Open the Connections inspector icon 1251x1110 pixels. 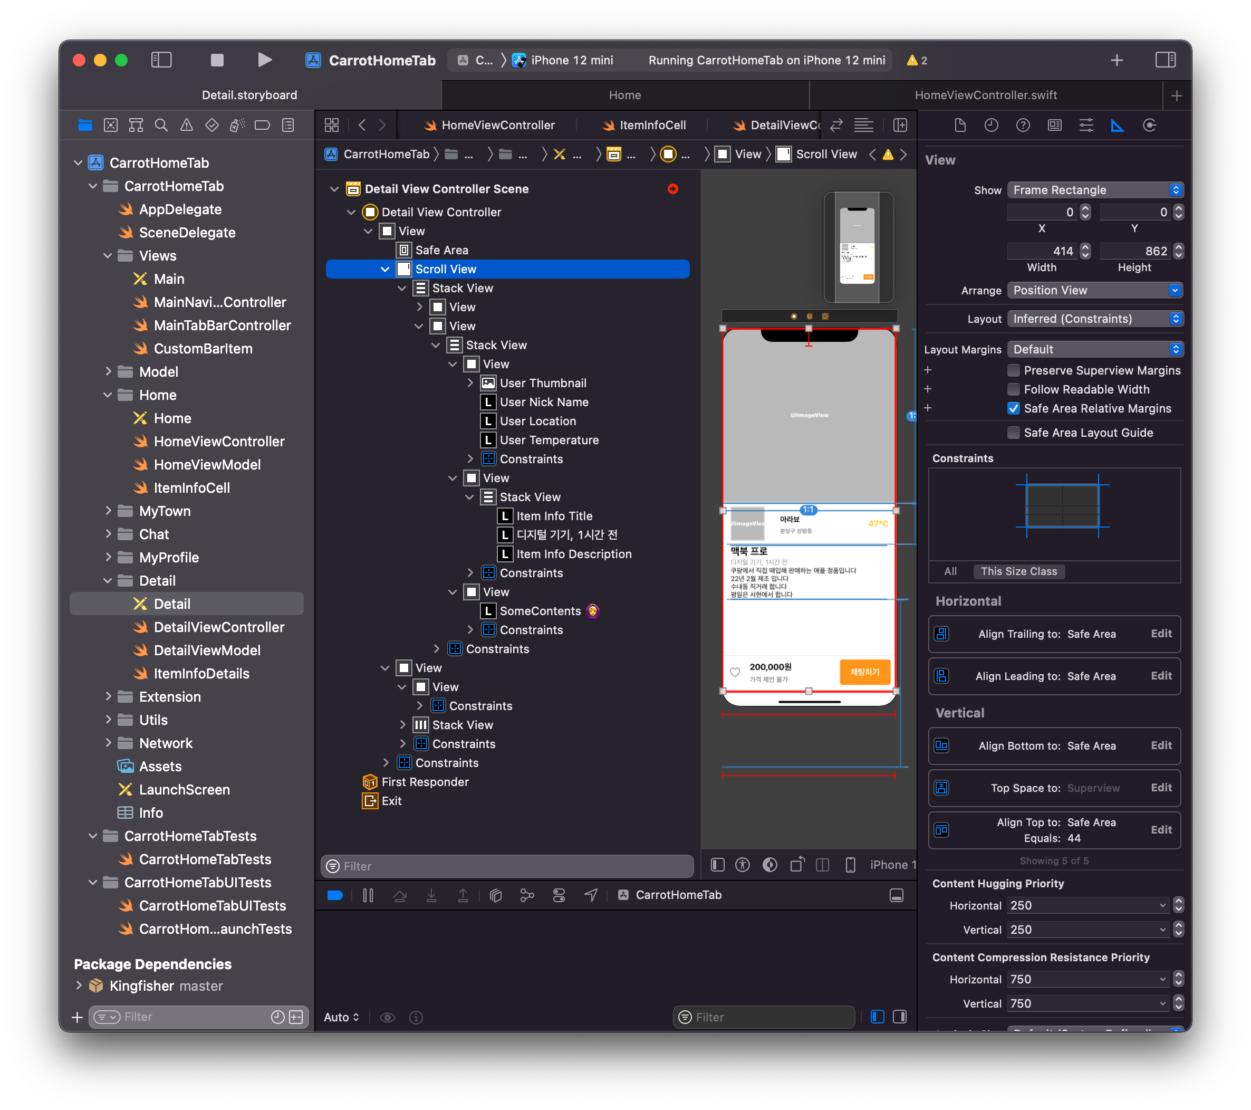(1149, 126)
